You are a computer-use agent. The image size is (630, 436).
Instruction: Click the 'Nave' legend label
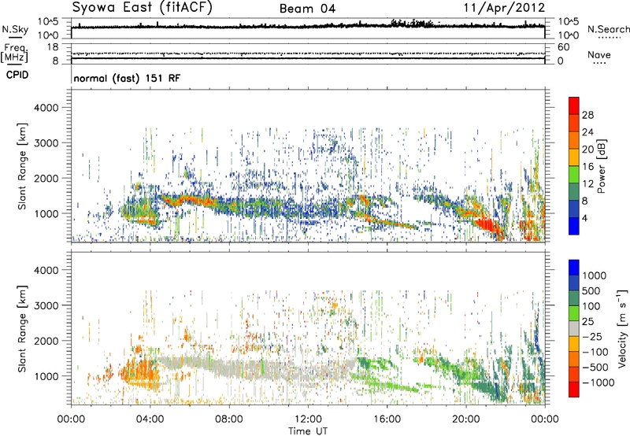coord(598,55)
